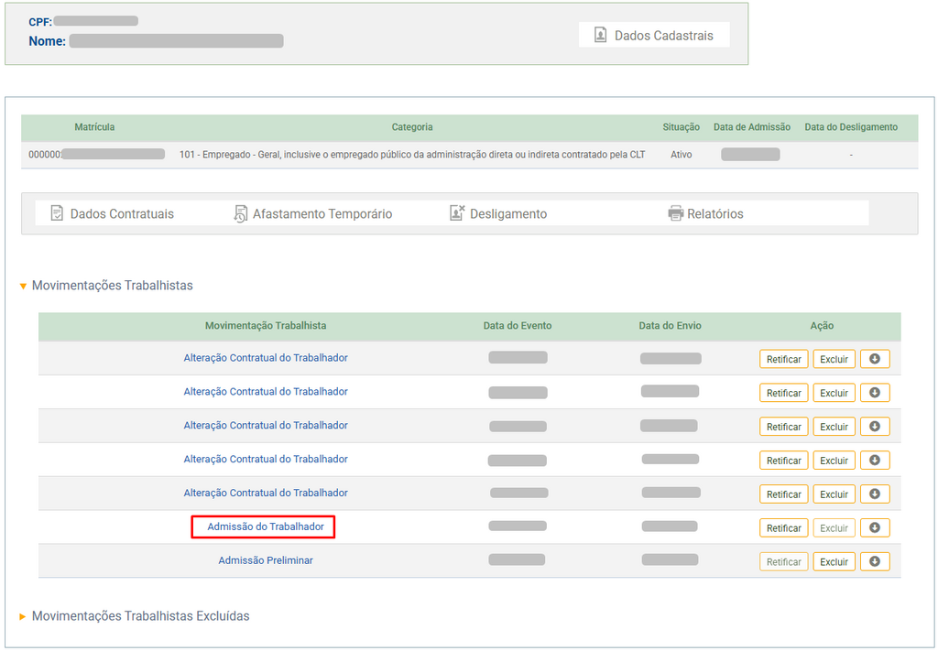
Task: Open the Relatórios menu option
Action: click(714, 213)
